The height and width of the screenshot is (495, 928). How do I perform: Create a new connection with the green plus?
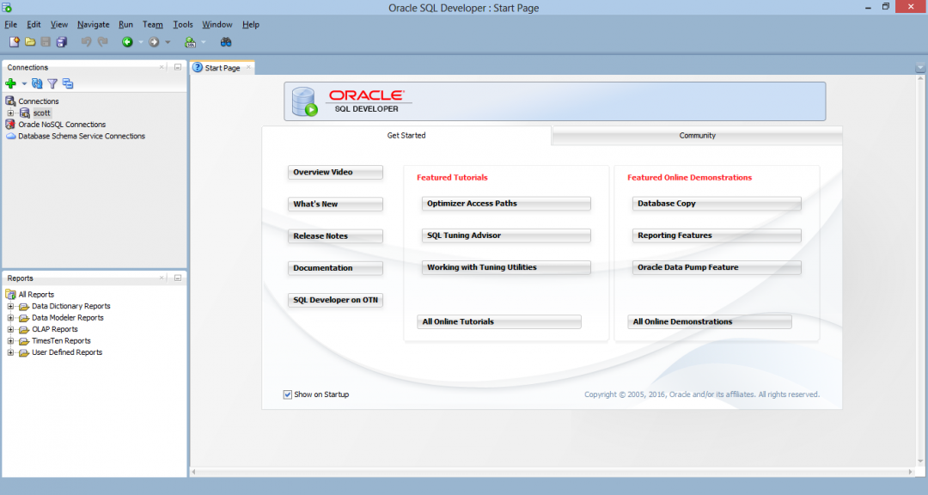11,83
